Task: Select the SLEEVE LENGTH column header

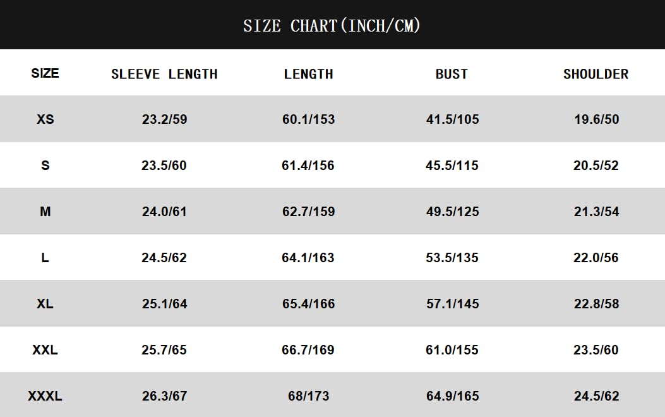Action: 164,74
